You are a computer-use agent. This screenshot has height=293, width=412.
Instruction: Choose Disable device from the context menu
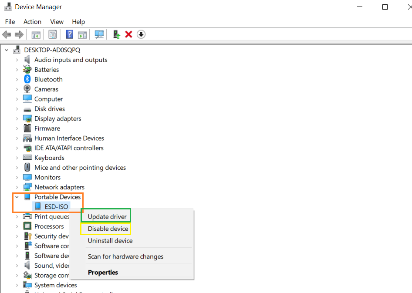click(x=105, y=228)
